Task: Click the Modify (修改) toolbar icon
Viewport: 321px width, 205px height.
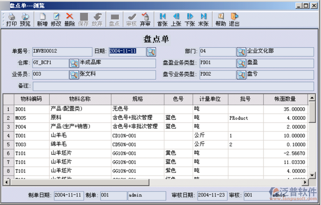Action: [56, 19]
